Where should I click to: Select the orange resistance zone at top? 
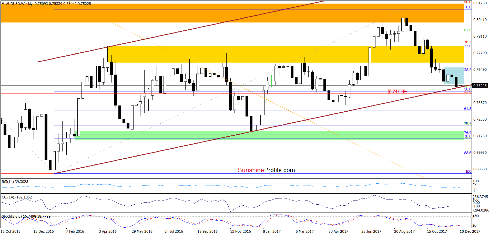[x=232, y=13]
